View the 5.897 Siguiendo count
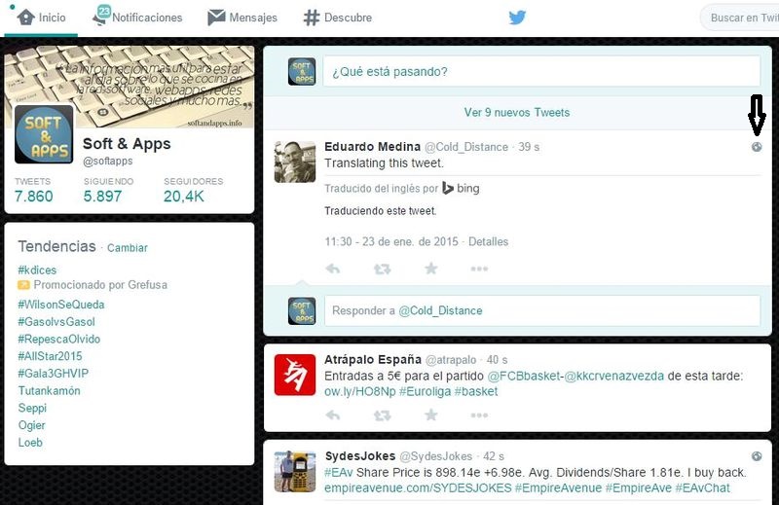The image size is (779, 505). tap(102, 197)
